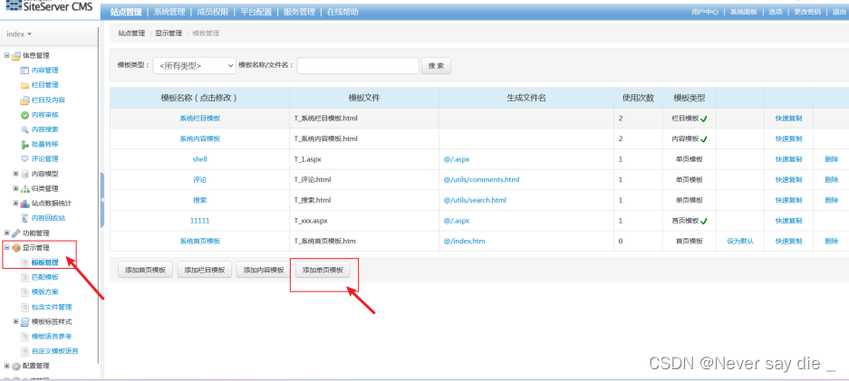Open the 在线帮助 top menu
The image size is (849, 381).
click(342, 12)
